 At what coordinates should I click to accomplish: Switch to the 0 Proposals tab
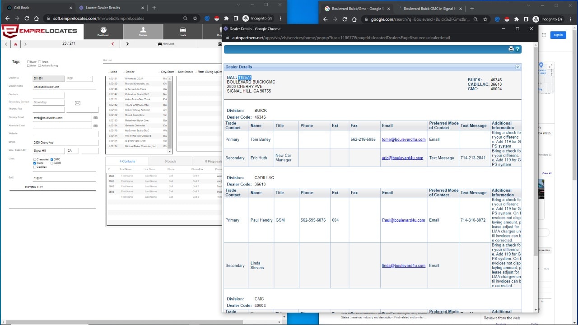[x=208, y=161]
